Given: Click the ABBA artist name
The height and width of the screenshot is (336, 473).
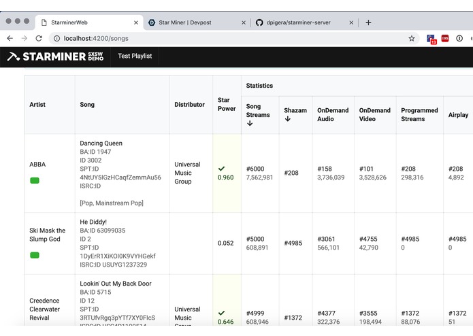Looking at the screenshot, I should [x=37, y=164].
